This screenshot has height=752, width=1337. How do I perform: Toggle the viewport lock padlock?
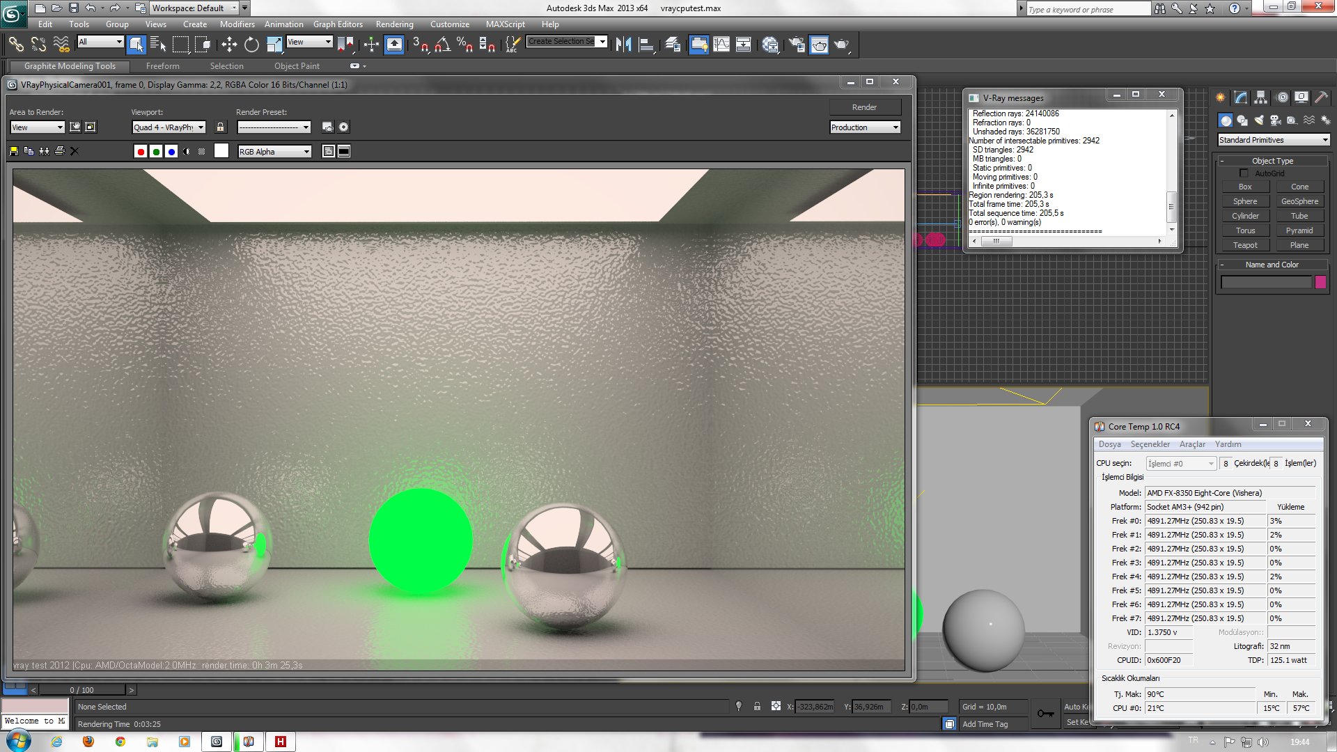pyautogui.click(x=221, y=127)
